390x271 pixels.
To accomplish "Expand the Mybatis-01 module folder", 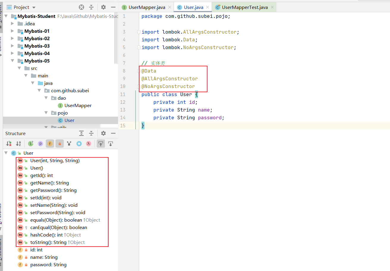I will [x=12, y=31].
